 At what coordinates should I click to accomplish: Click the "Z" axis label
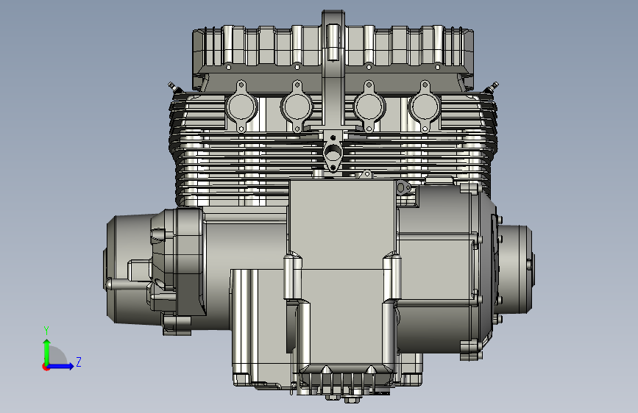coord(79,362)
